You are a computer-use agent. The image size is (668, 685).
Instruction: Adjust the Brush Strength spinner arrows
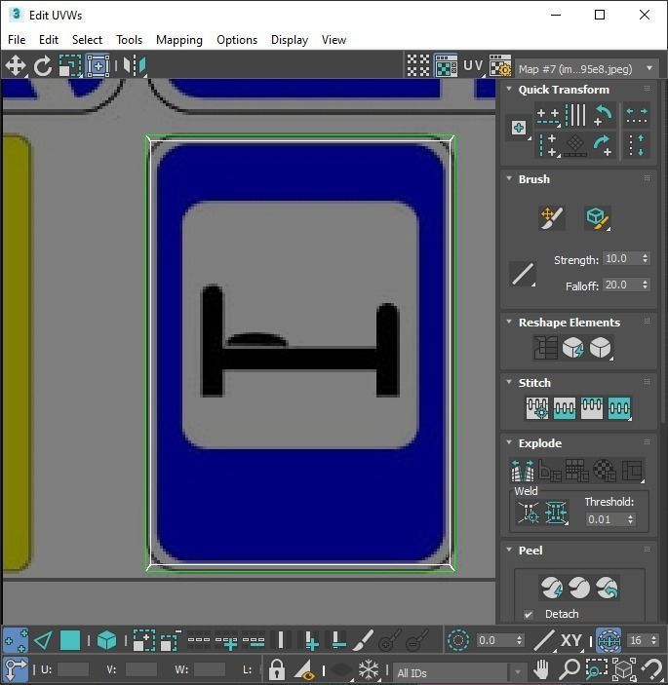point(646,258)
